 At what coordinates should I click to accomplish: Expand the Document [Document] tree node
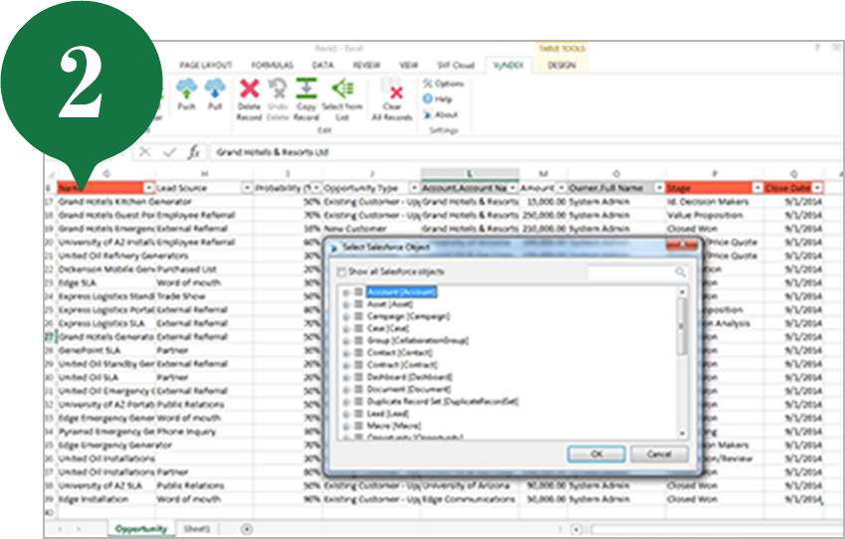[346, 390]
